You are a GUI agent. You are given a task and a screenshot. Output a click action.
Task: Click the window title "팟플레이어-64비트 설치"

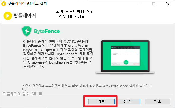27,4
